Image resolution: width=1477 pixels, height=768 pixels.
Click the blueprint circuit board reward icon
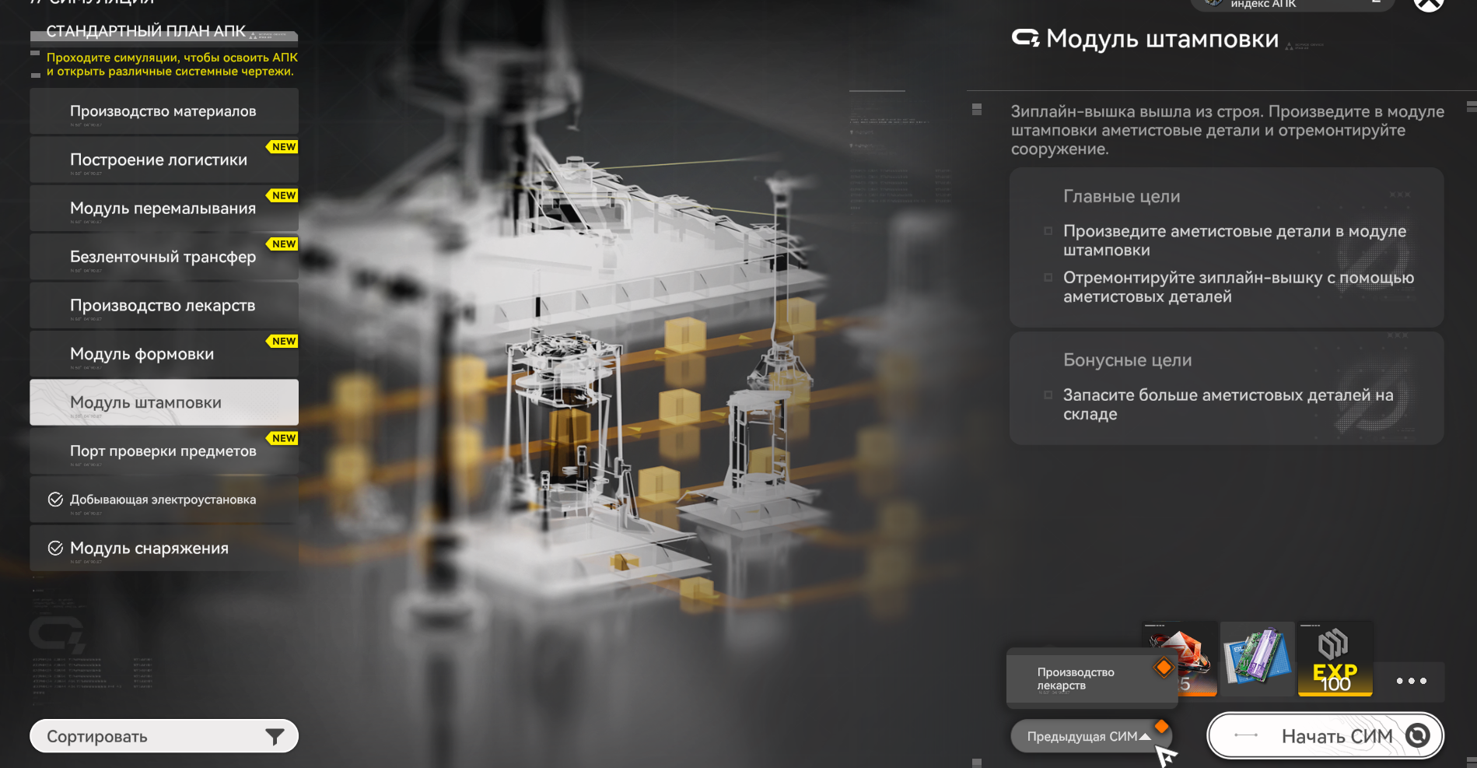coord(1257,658)
